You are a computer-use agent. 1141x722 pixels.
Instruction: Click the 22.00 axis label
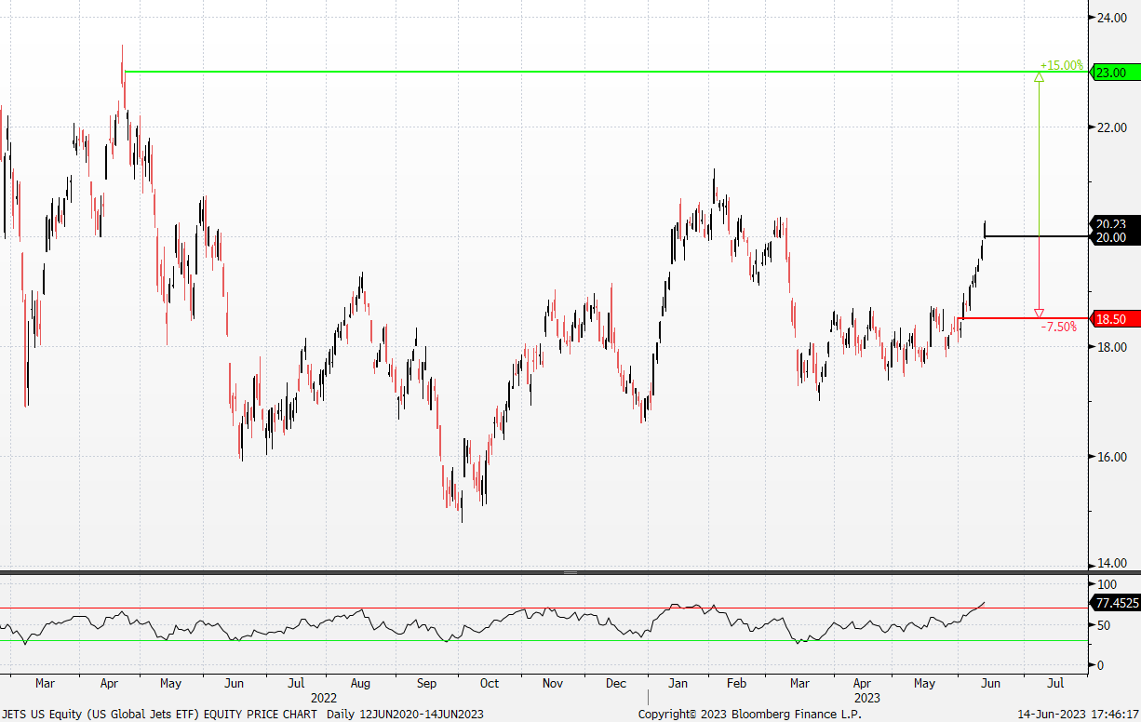1111,127
